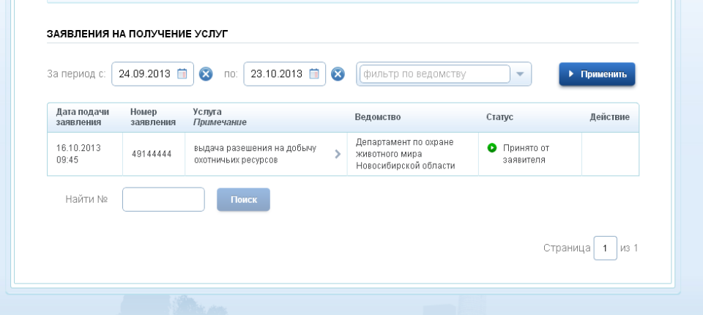Clear the end date 23.10.2013

(x=338, y=74)
